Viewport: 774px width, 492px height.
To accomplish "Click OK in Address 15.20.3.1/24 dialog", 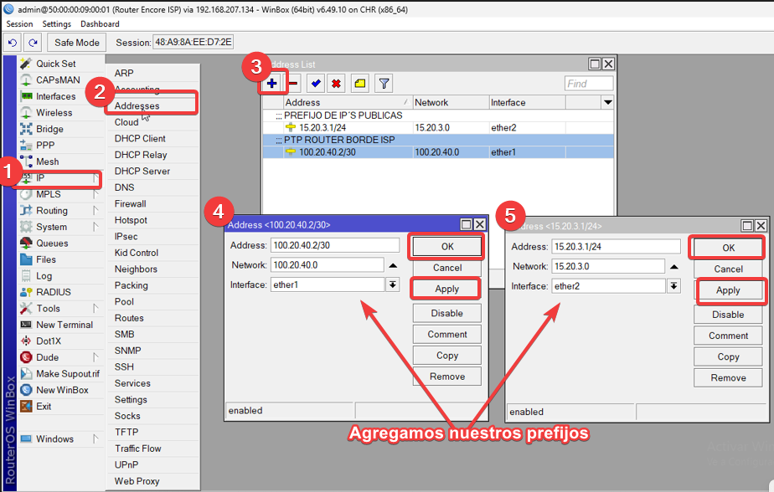I will (728, 248).
